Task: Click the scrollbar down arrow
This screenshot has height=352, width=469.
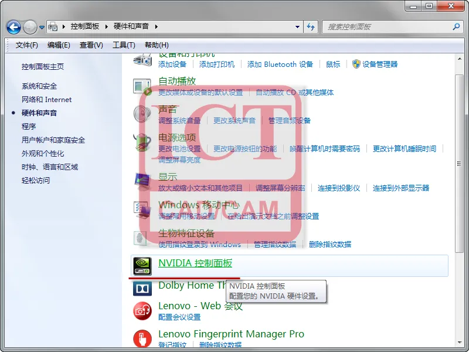Action: click(x=460, y=343)
